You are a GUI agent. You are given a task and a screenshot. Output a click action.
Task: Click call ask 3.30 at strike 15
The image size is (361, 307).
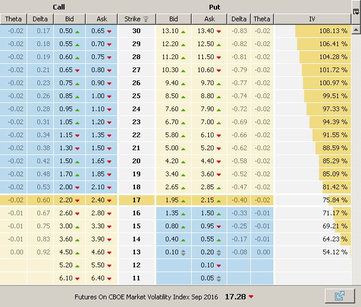101,226
